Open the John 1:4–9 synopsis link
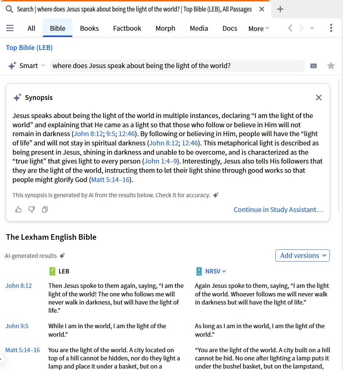The width and height of the screenshot is (343, 370). tap(161, 161)
